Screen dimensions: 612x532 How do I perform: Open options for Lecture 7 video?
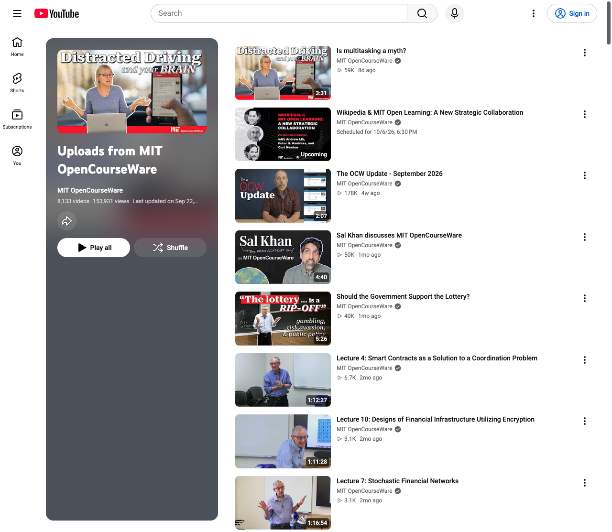click(x=585, y=483)
